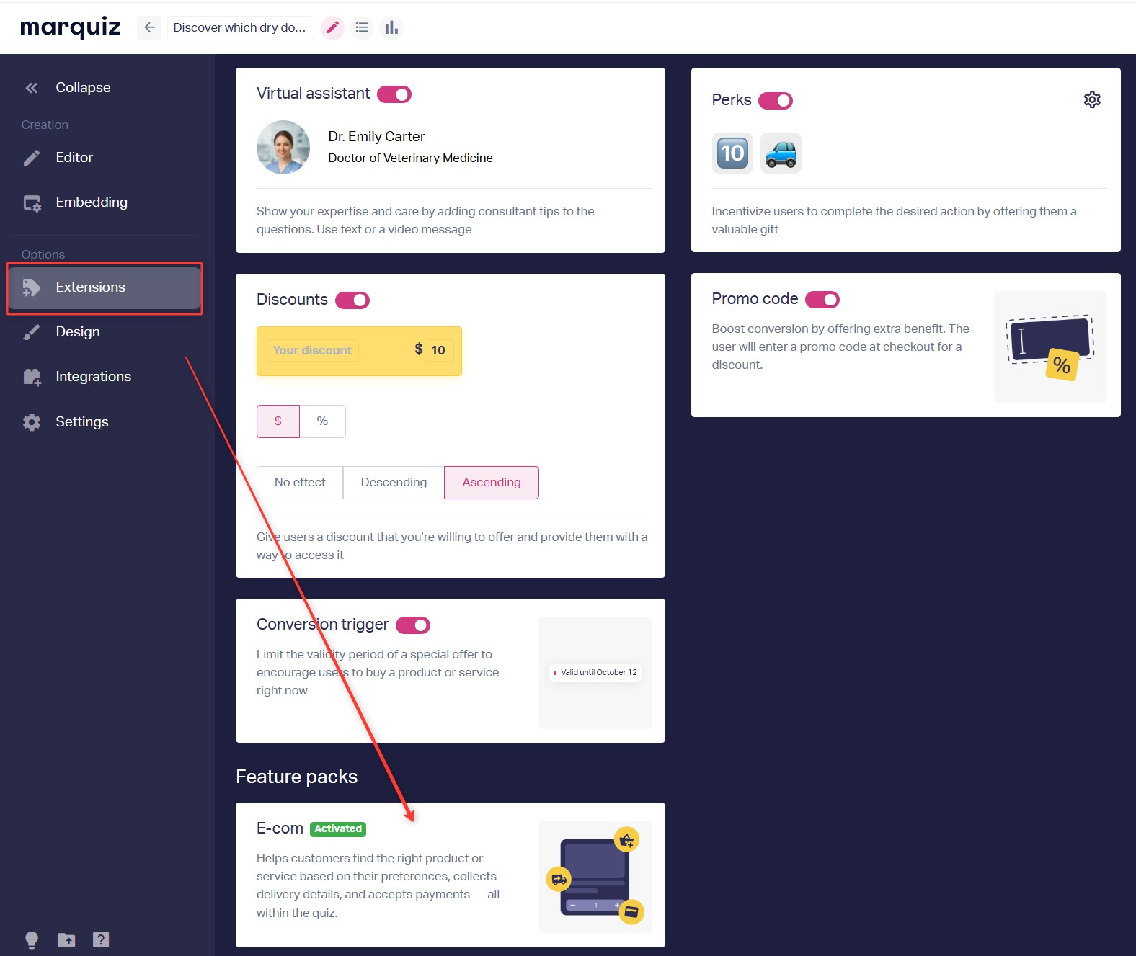Image resolution: width=1136 pixels, height=956 pixels.
Task: Open the Perks settings gear icon
Action: (x=1092, y=99)
